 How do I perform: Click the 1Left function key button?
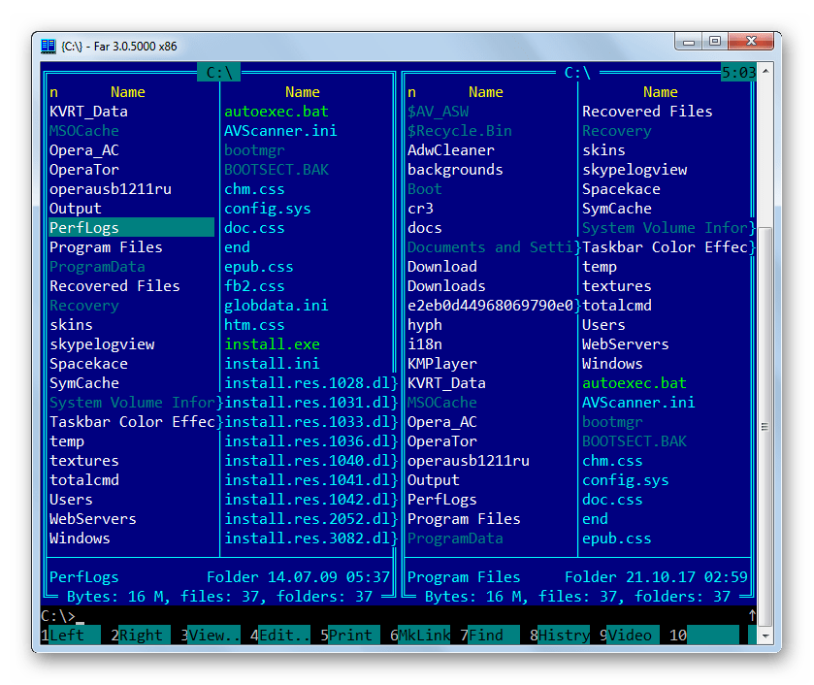pos(71,636)
